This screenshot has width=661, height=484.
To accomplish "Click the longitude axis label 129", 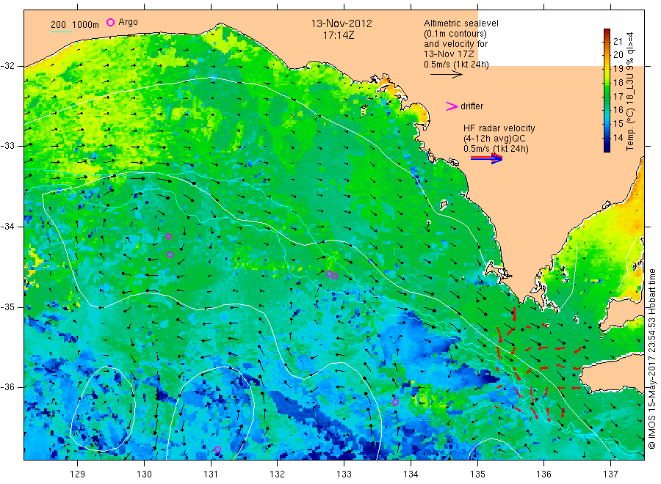I will pos(78,474).
